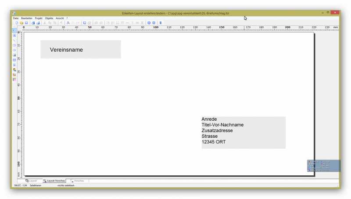Click the Save diskette toolbar icon

coord(26,22)
